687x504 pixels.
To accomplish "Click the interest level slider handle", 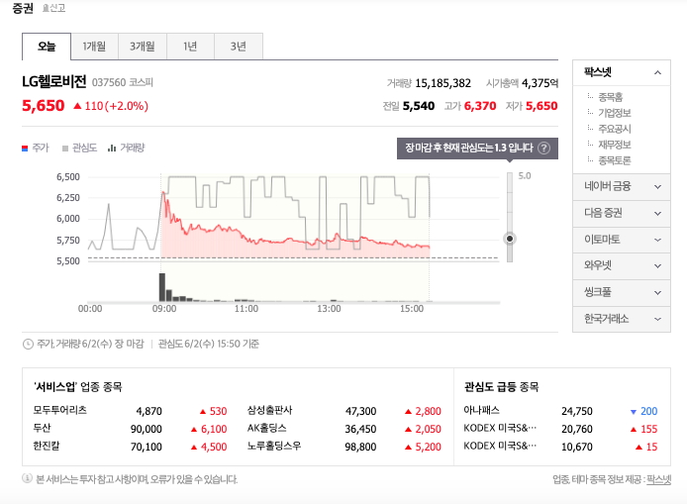I will (510, 239).
